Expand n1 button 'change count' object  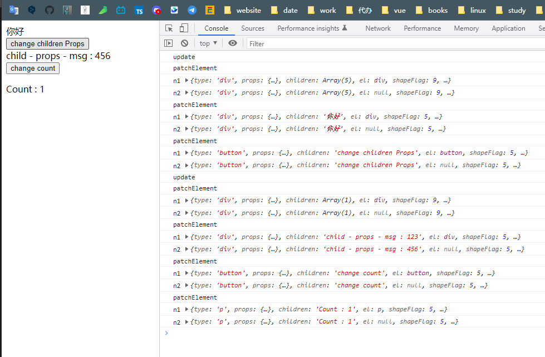(186, 273)
